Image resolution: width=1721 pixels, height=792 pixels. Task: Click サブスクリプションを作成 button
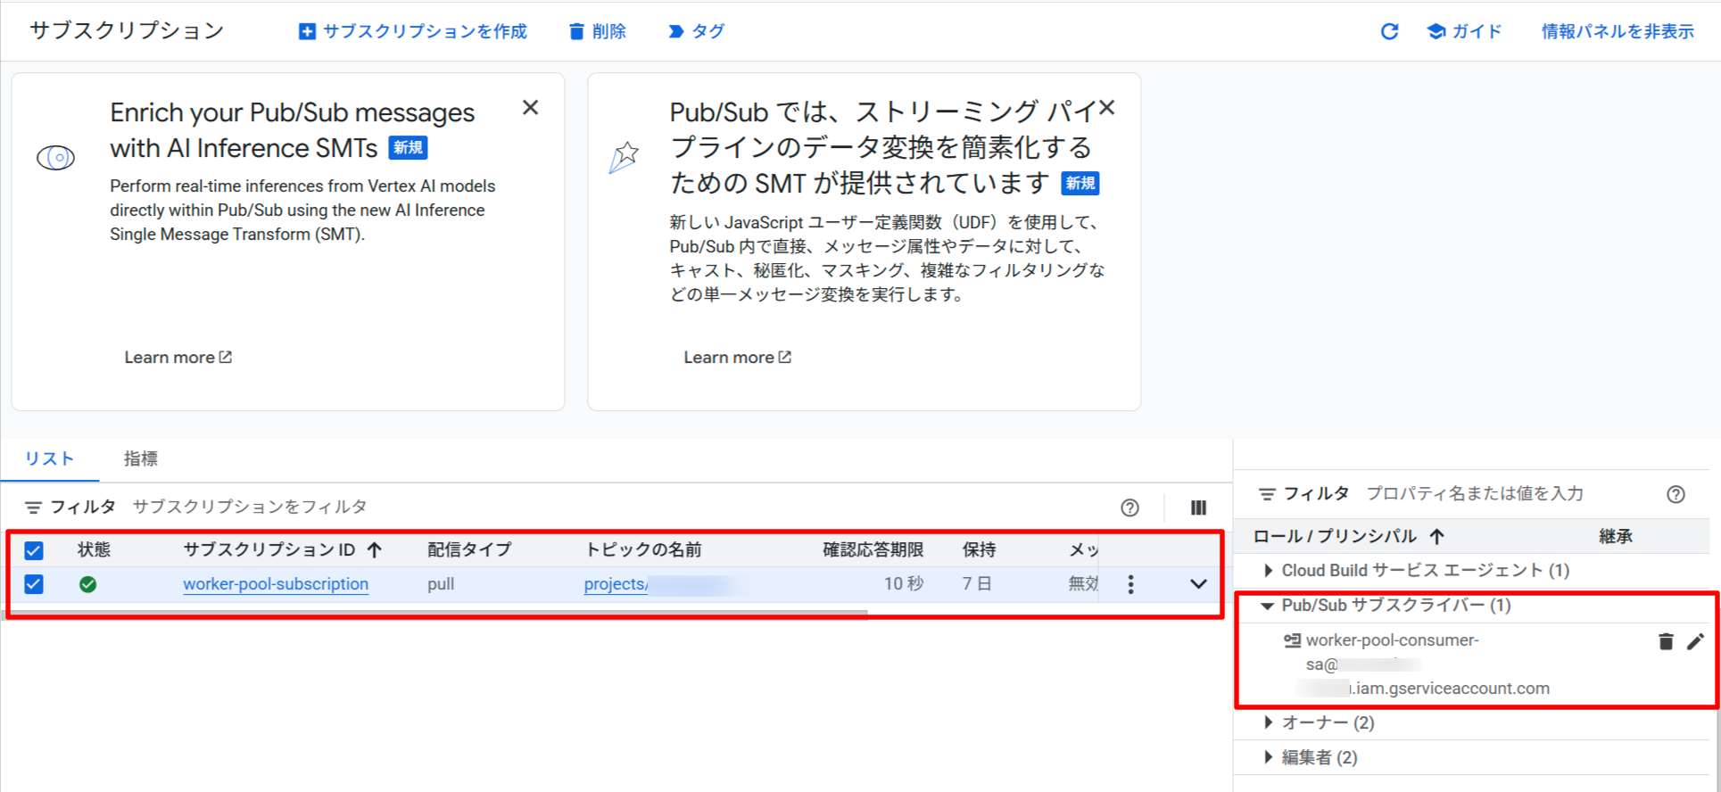412,31
